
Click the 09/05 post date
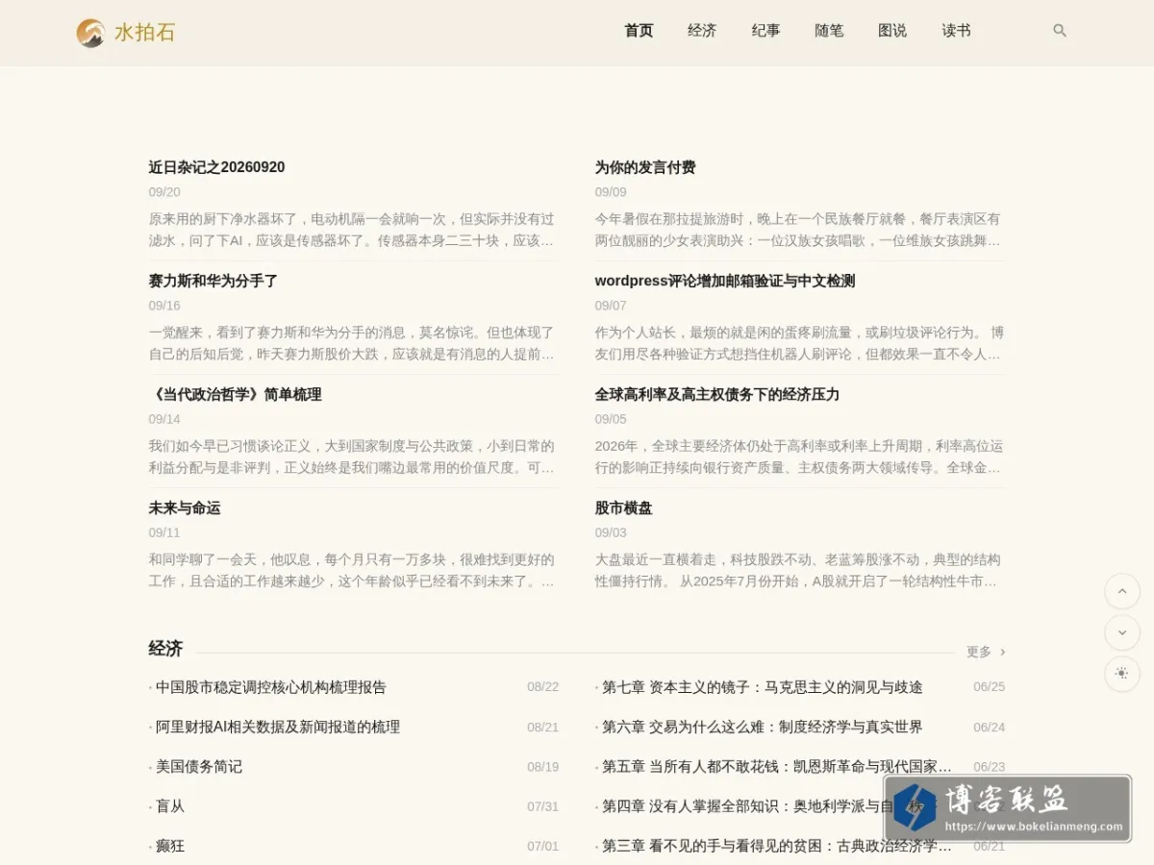tap(611, 419)
